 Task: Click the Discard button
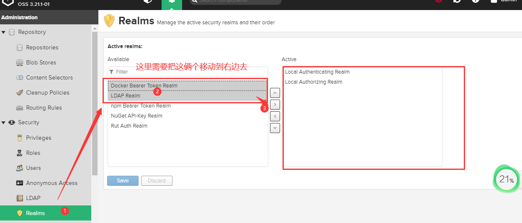coord(157,181)
